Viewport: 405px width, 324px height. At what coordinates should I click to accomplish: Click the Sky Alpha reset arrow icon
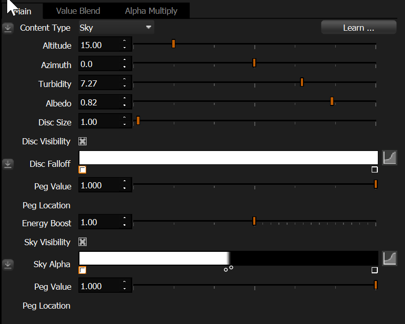point(8,264)
